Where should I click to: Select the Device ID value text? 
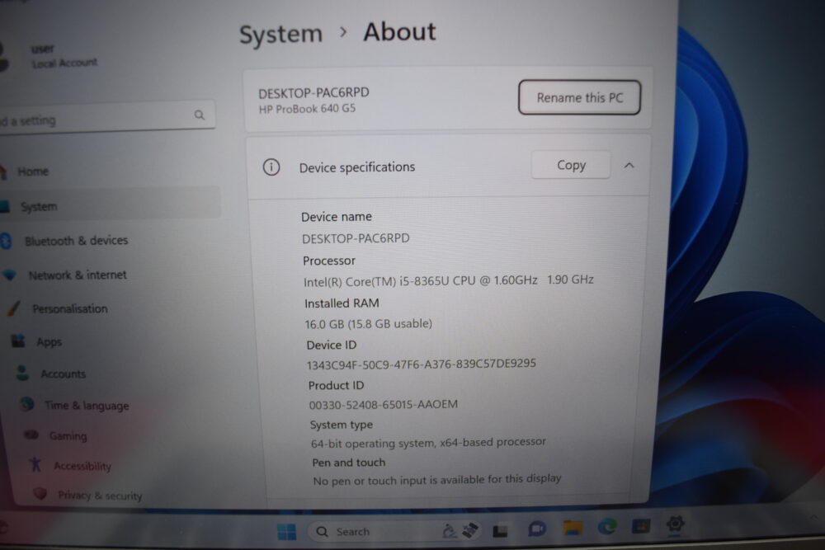pos(421,364)
